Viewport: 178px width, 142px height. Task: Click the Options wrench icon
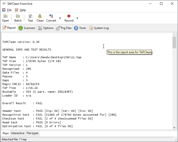point(40,28)
